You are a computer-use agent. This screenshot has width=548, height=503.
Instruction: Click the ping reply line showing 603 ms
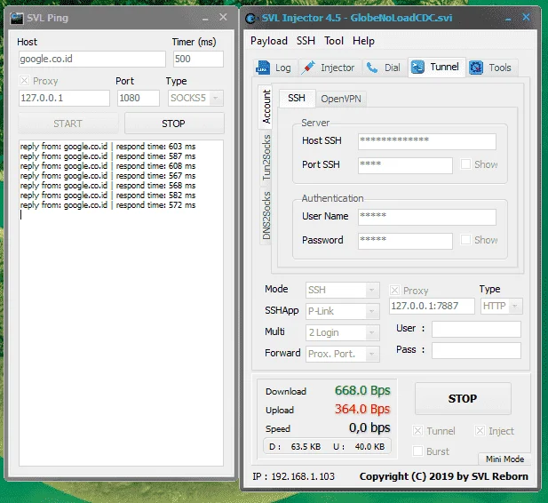[107, 147]
